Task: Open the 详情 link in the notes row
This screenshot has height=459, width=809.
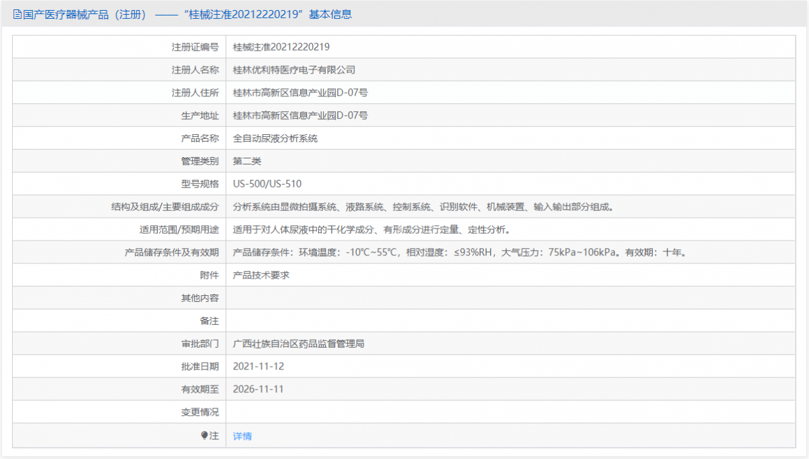Action: tap(242, 436)
